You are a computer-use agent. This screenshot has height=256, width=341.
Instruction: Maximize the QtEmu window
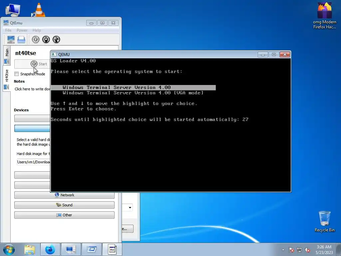pos(103,23)
